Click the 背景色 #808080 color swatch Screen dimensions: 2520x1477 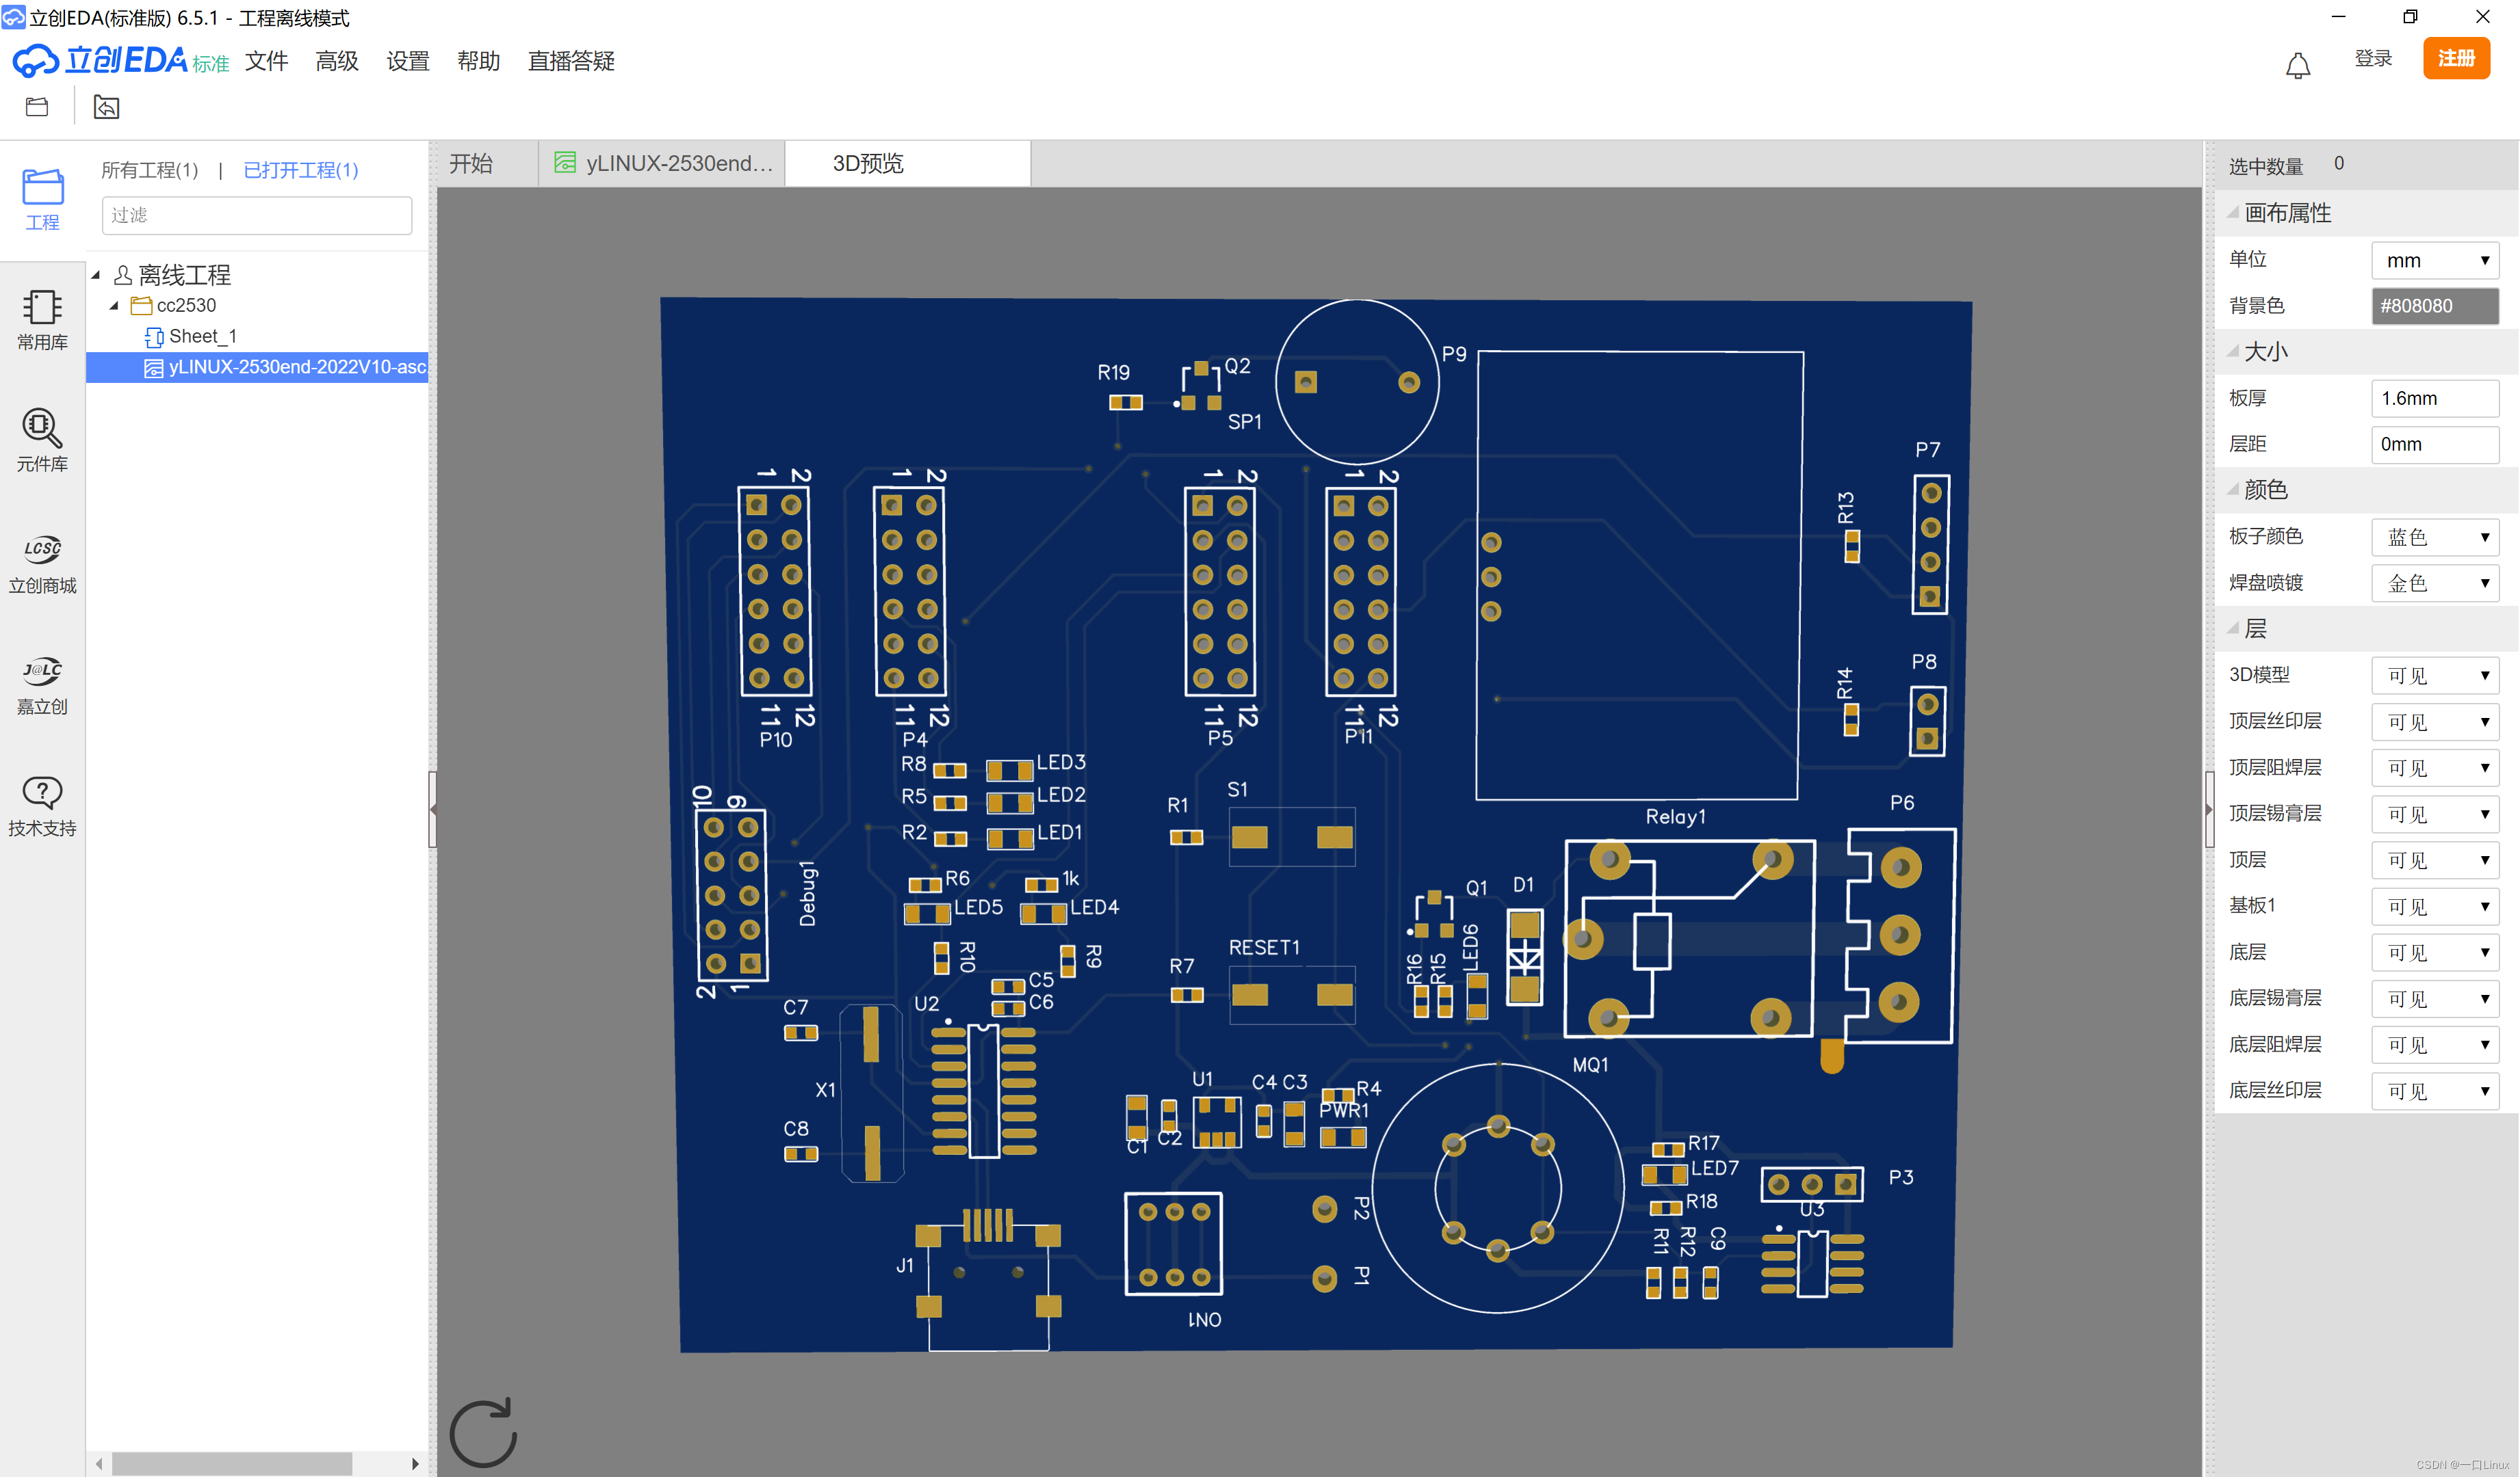click(x=2435, y=306)
